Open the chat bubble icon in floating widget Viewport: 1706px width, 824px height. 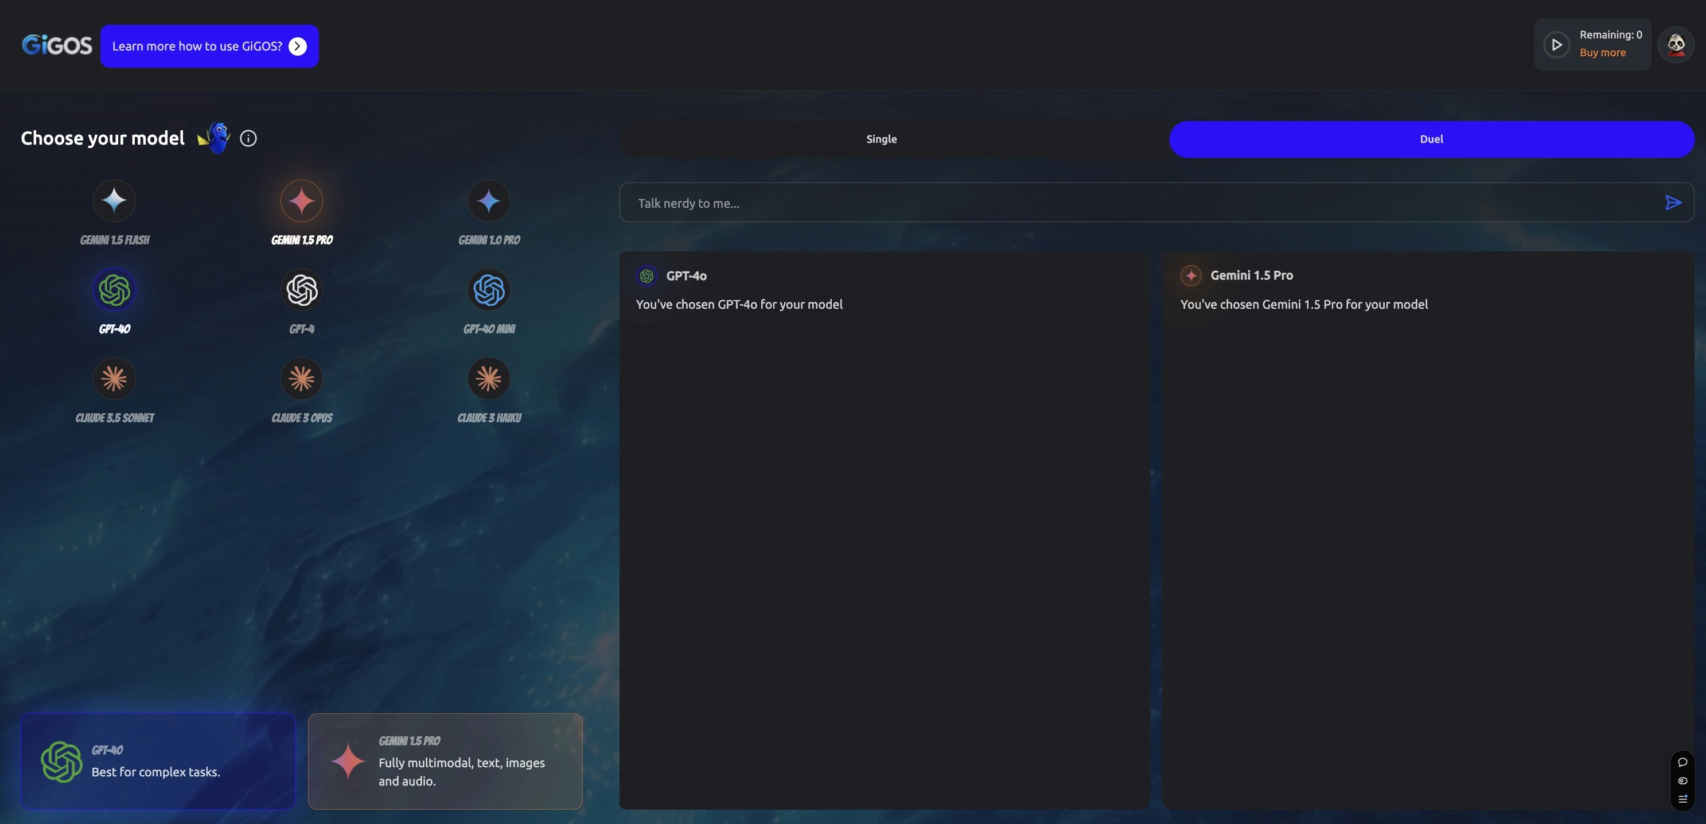[x=1682, y=763]
